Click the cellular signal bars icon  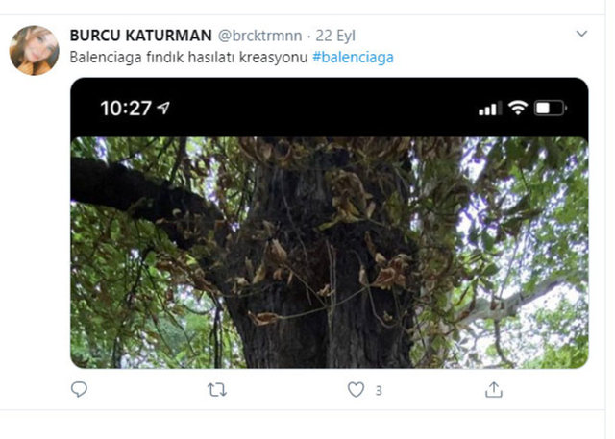pyautogui.click(x=489, y=109)
